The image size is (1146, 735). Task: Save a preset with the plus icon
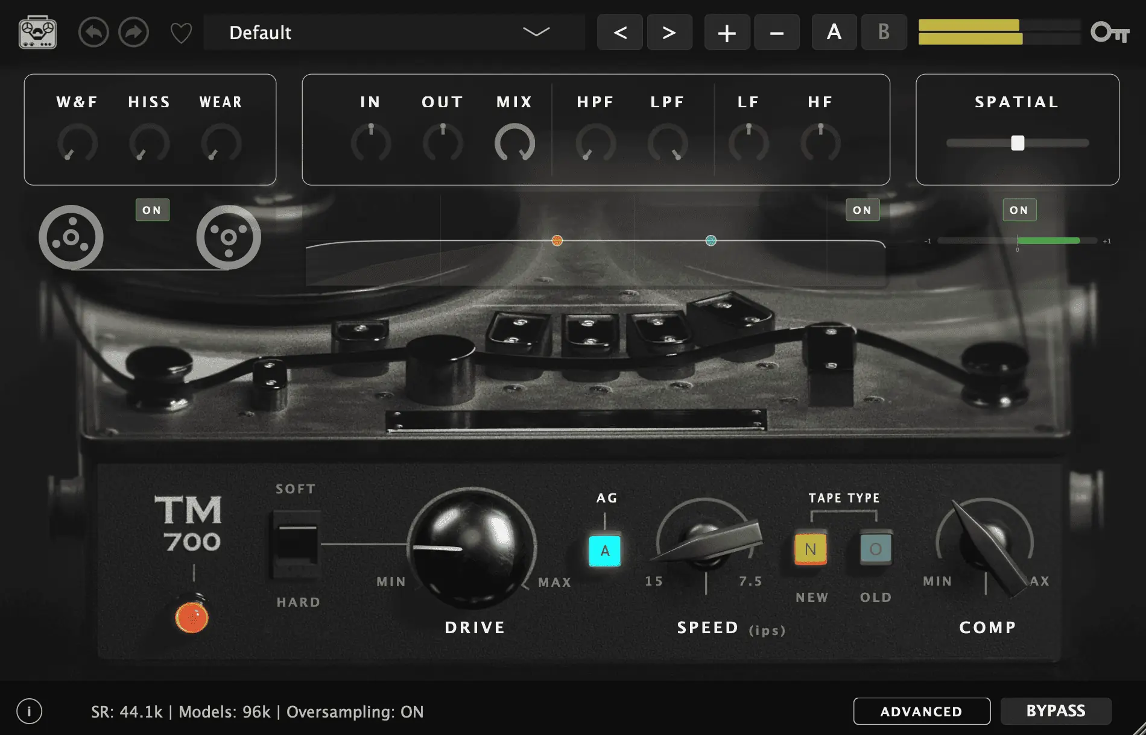click(x=727, y=33)
